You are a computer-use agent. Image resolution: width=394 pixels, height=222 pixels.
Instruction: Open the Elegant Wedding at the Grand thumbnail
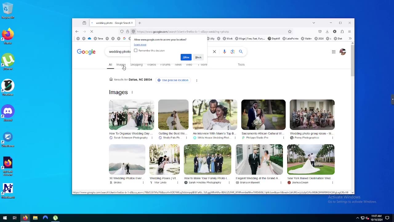pos(259,159)
